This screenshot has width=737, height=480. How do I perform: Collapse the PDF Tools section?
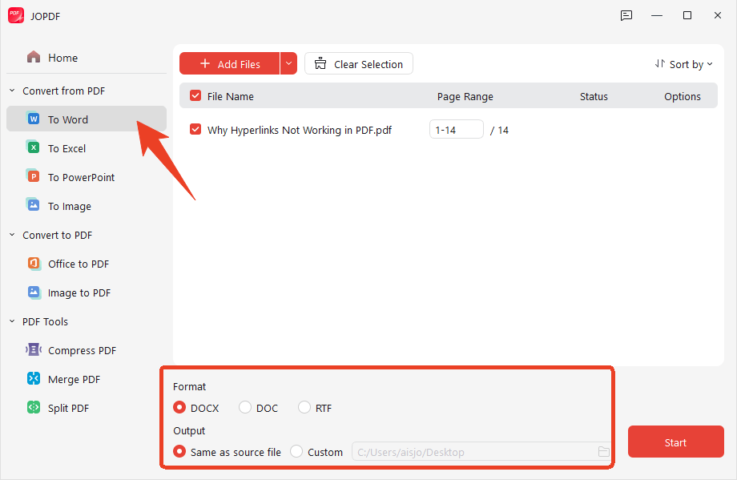pos(12,321)
